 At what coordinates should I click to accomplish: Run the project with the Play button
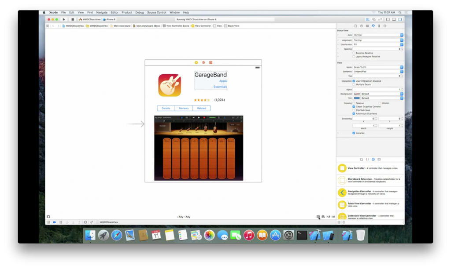point(64,19)
